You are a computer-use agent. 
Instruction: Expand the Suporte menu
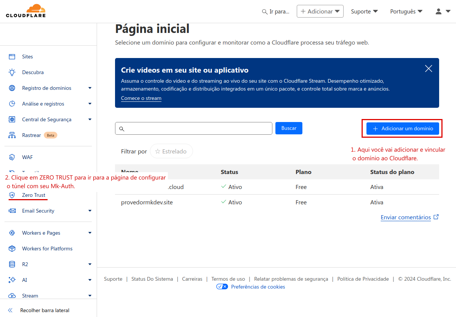[364, 12]
